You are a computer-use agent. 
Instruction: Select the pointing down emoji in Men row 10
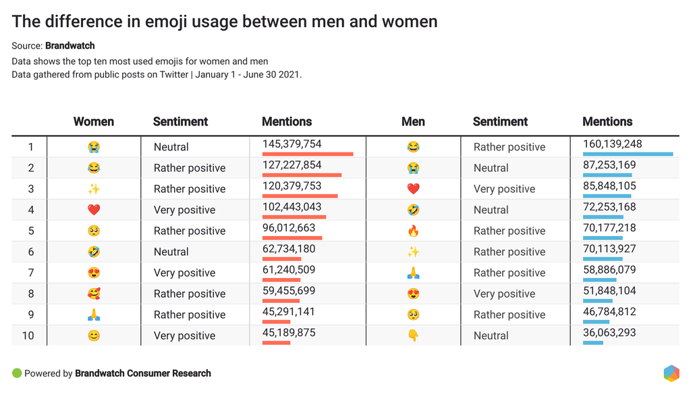[413, 335]
